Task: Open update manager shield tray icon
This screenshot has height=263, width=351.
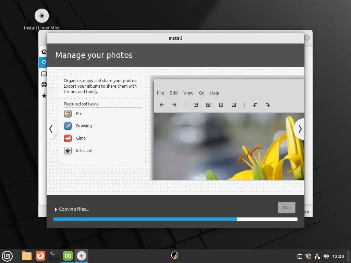Action: click(308, 256)
